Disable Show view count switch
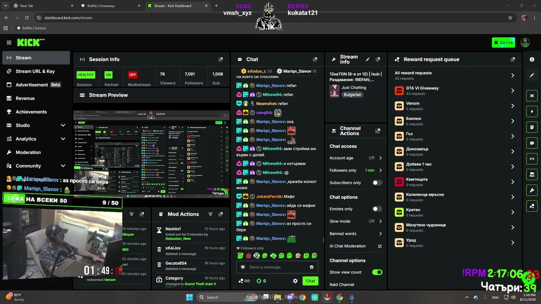The image size is (541, 304). (x=377, y=272)
